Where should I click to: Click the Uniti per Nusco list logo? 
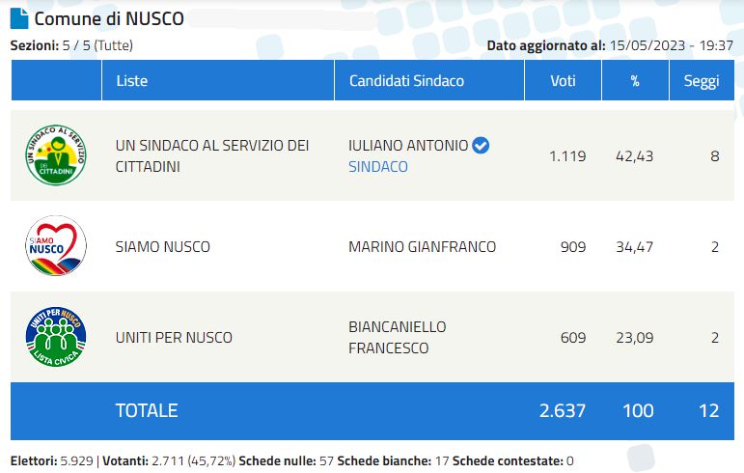[56, 337]
